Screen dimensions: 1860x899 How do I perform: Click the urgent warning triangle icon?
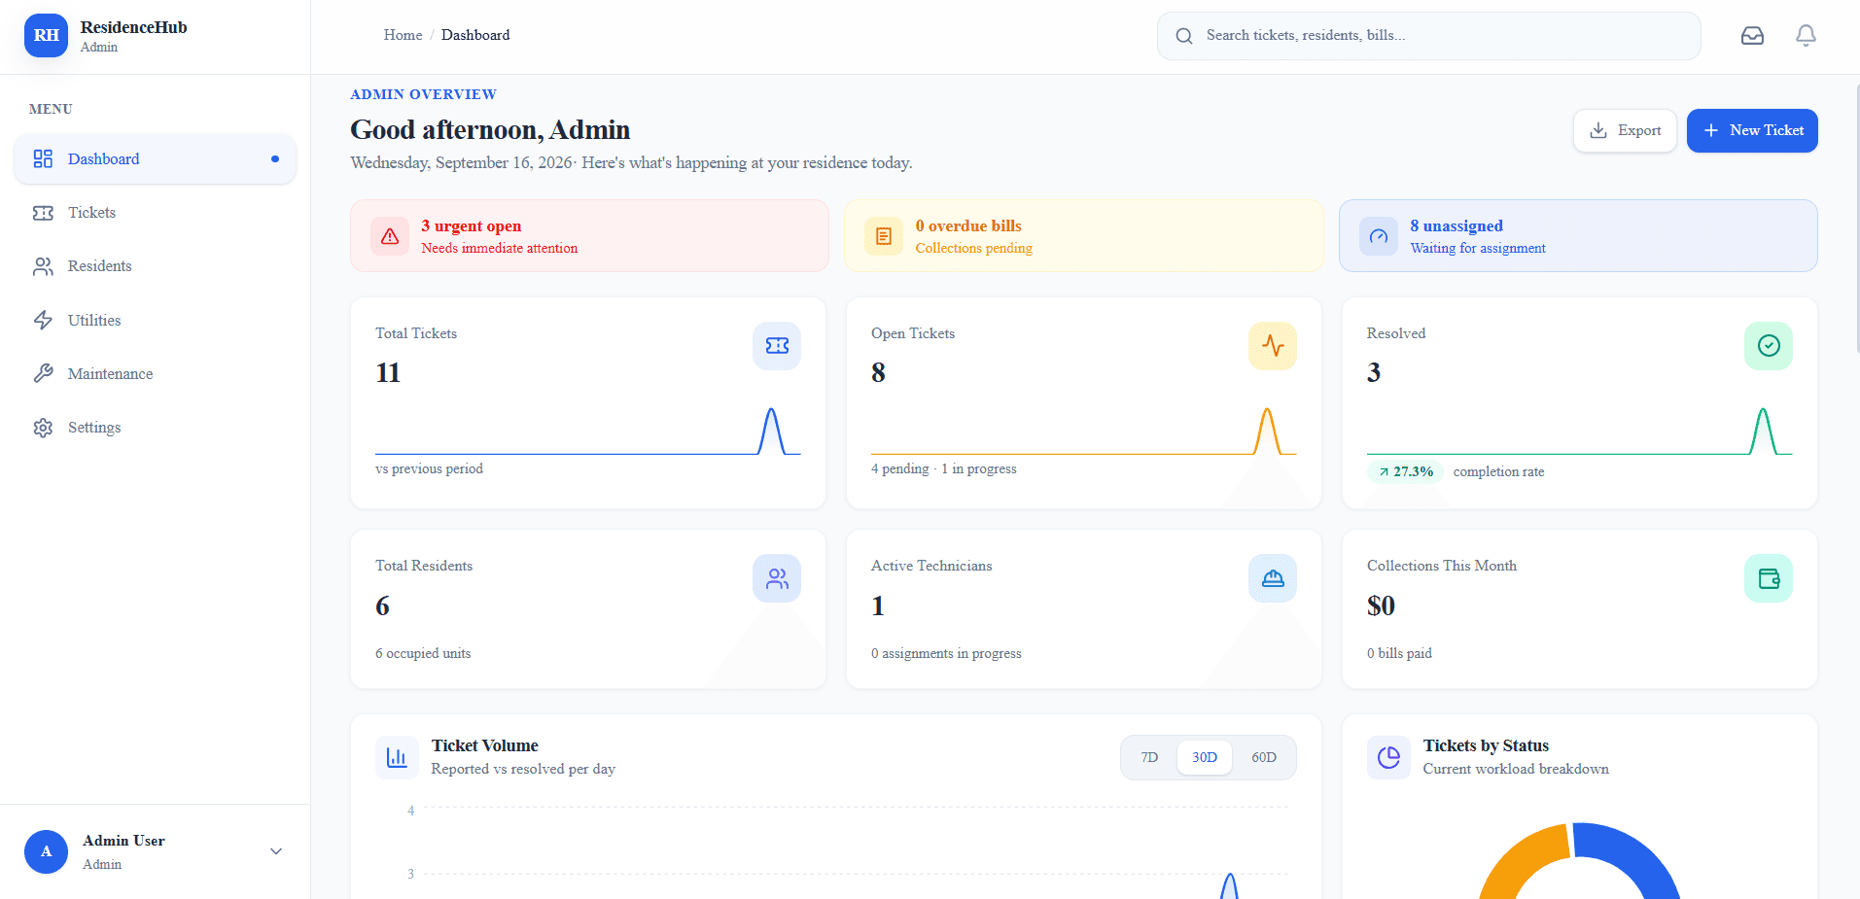coord(390,236)
